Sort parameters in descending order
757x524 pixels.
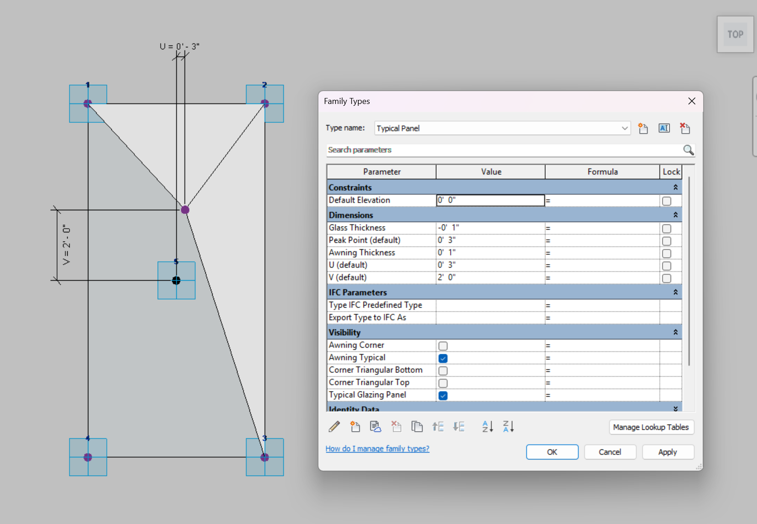pos(508,427)
